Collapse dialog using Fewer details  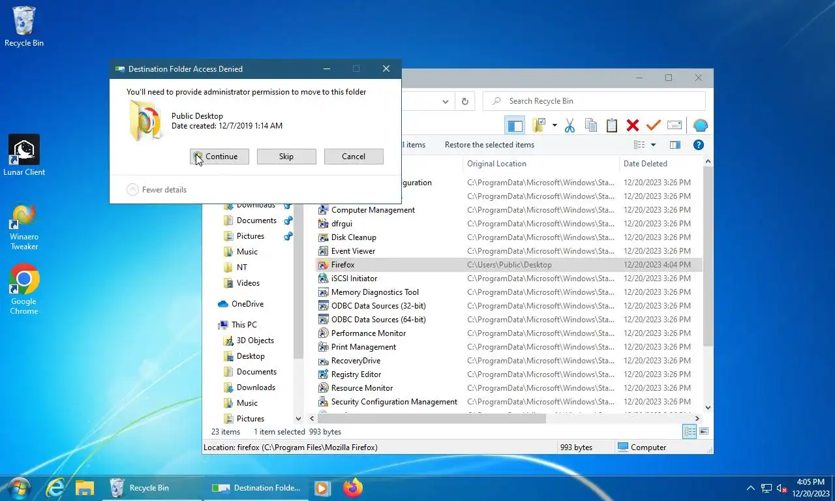(x=157, y=190)
